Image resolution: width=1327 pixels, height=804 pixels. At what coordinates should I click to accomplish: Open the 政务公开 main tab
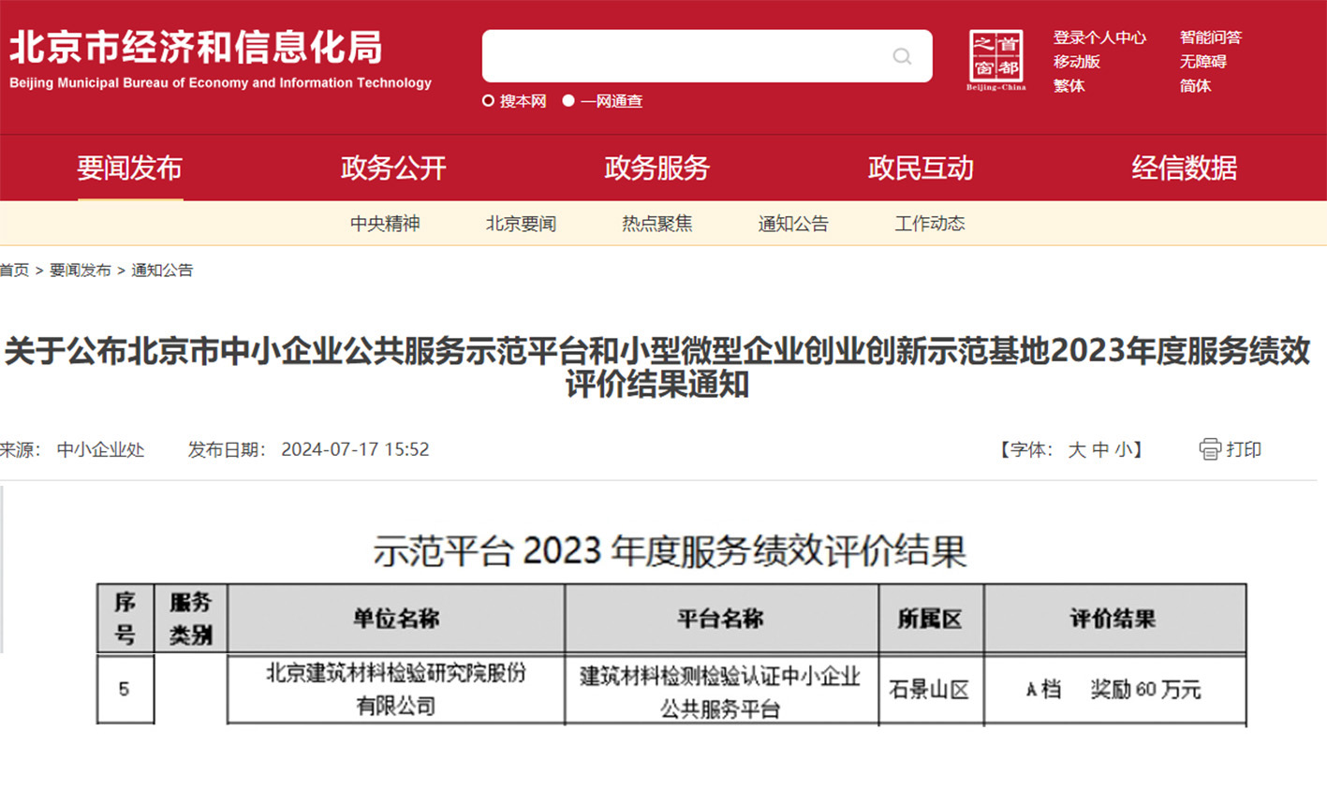393,168
